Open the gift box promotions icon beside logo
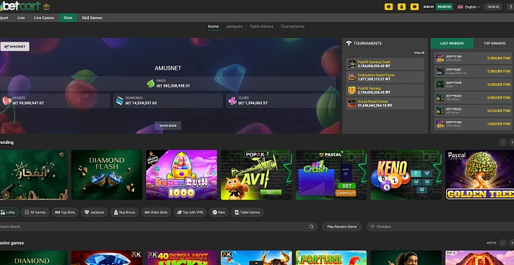514x265 pixels. pyautogui.click(x=46, y=6)
